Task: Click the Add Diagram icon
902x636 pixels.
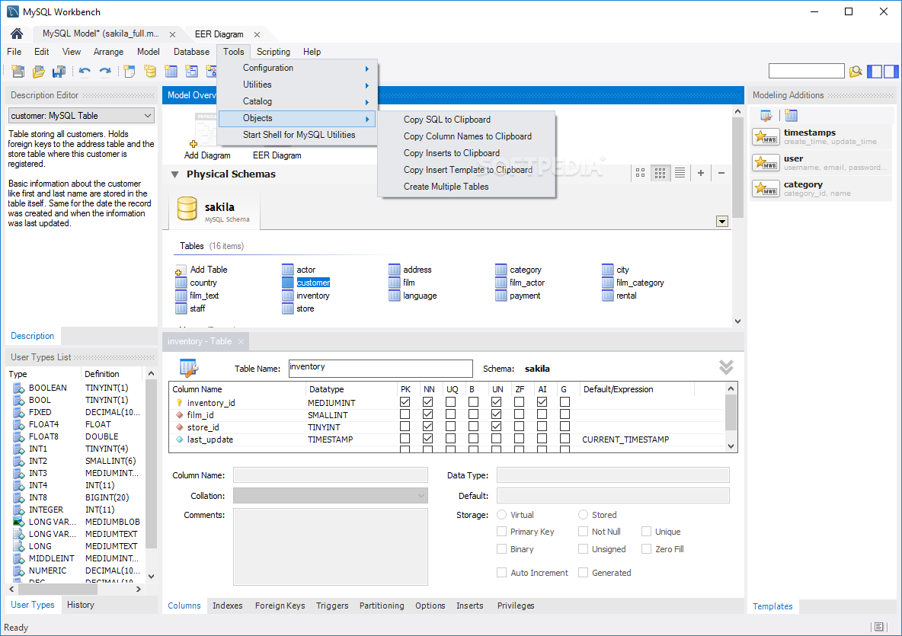Action: click(206, 131)
